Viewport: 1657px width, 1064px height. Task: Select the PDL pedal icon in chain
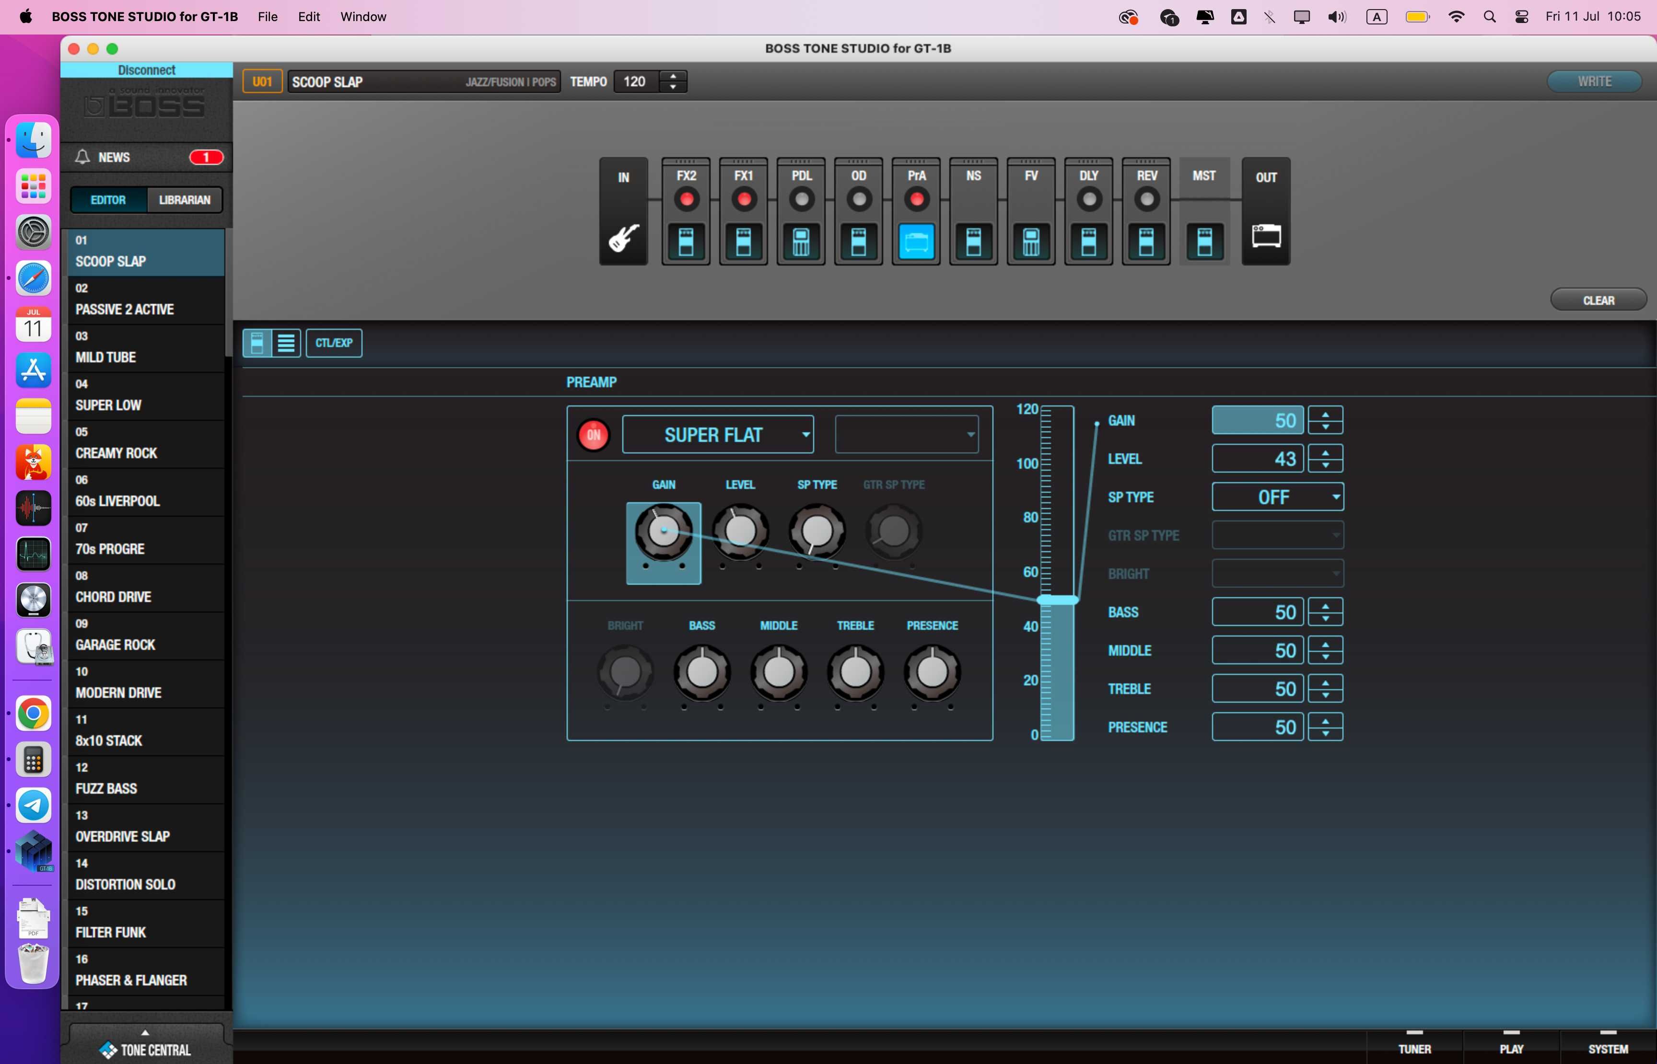(x=801, y=242)
